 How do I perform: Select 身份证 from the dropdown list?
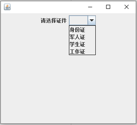tap(82, 30)
